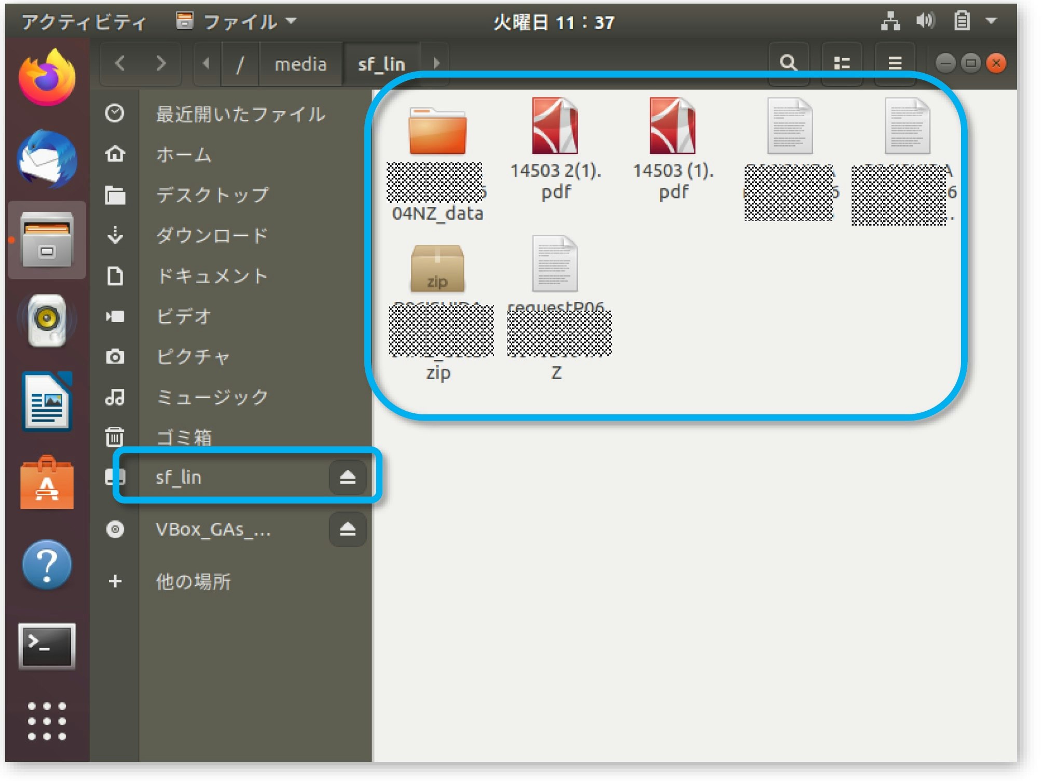Viewport: 1043px width, 781px height.
Task: Open Ubuntu Software from the dock
Action: pyautogui.click(x=47, y=483)
